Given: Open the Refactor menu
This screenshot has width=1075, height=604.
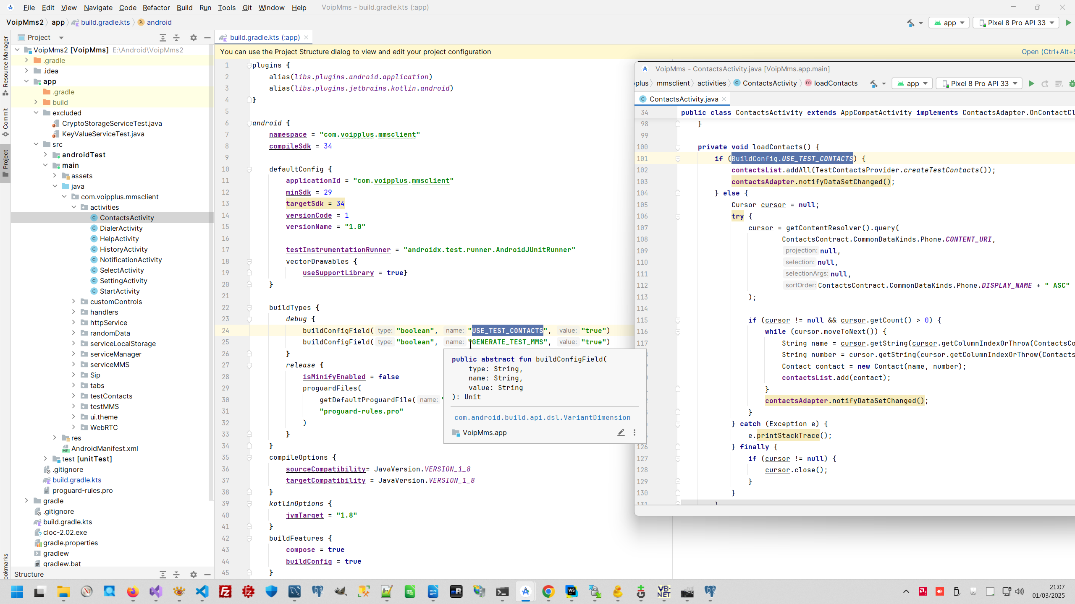Looking at the screenshot, I should point(156,8).
